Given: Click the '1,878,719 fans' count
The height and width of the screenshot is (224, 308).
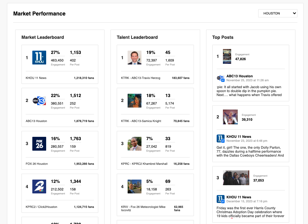Looking at the screenshot, I should (84, 121).
